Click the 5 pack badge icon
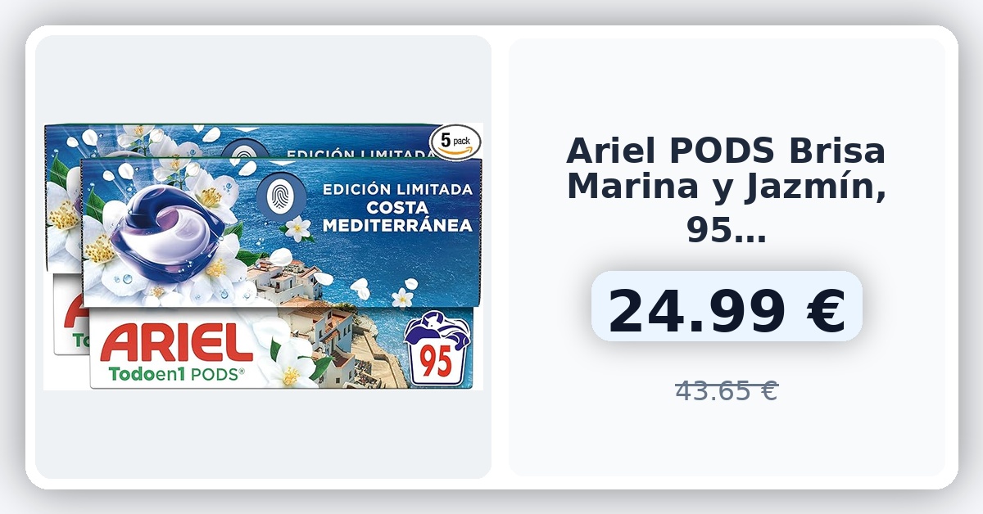This screenshot has height=514, width=983. point(456,142)
